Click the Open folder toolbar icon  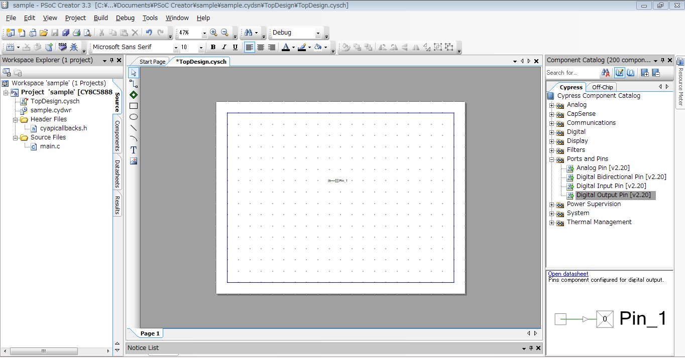[44, 33]
